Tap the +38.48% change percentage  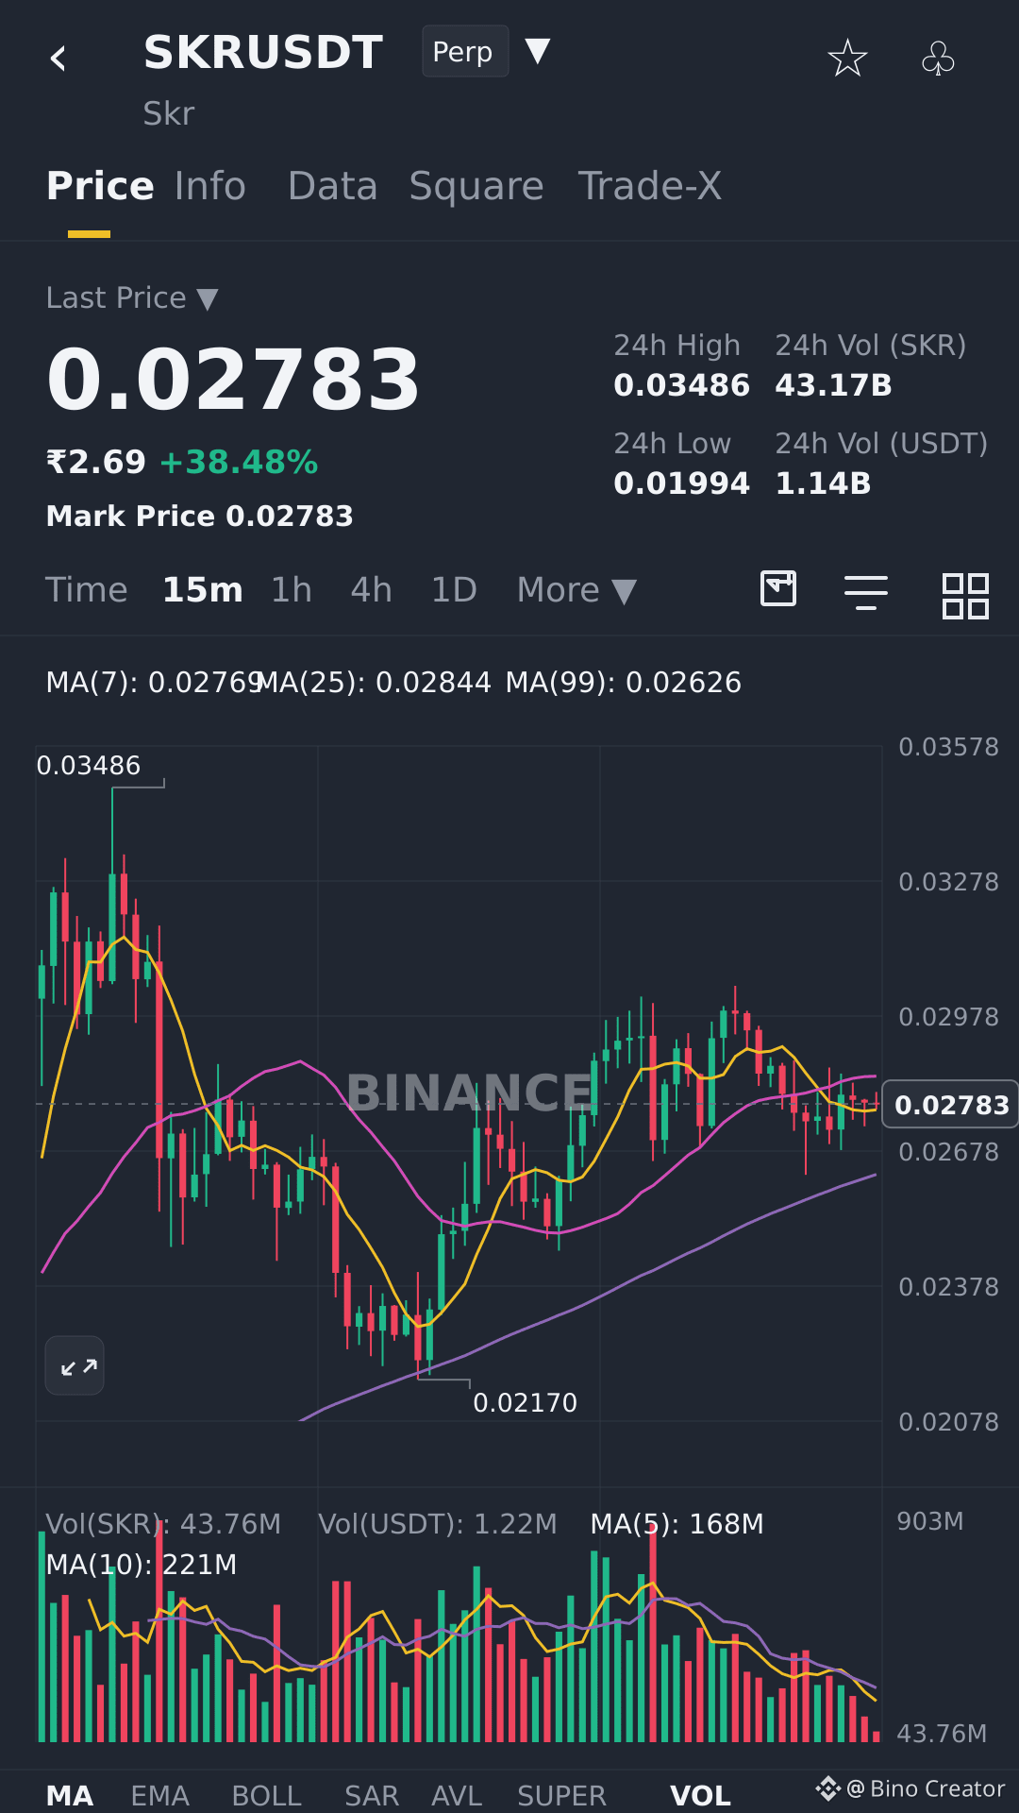click(239, 463)
